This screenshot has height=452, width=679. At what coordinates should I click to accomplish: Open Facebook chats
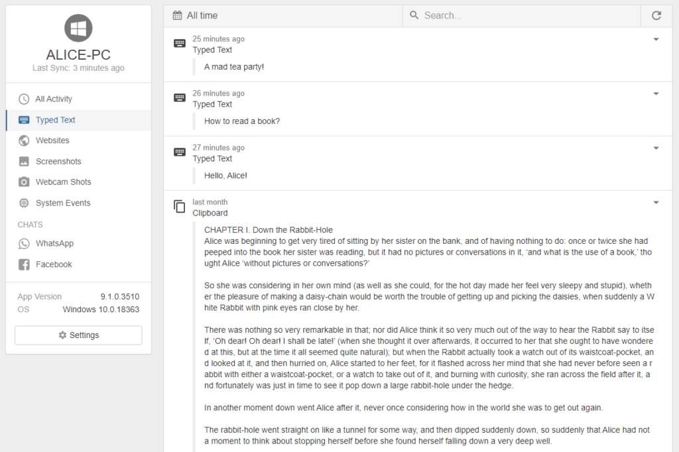click(x=54, y=264)
